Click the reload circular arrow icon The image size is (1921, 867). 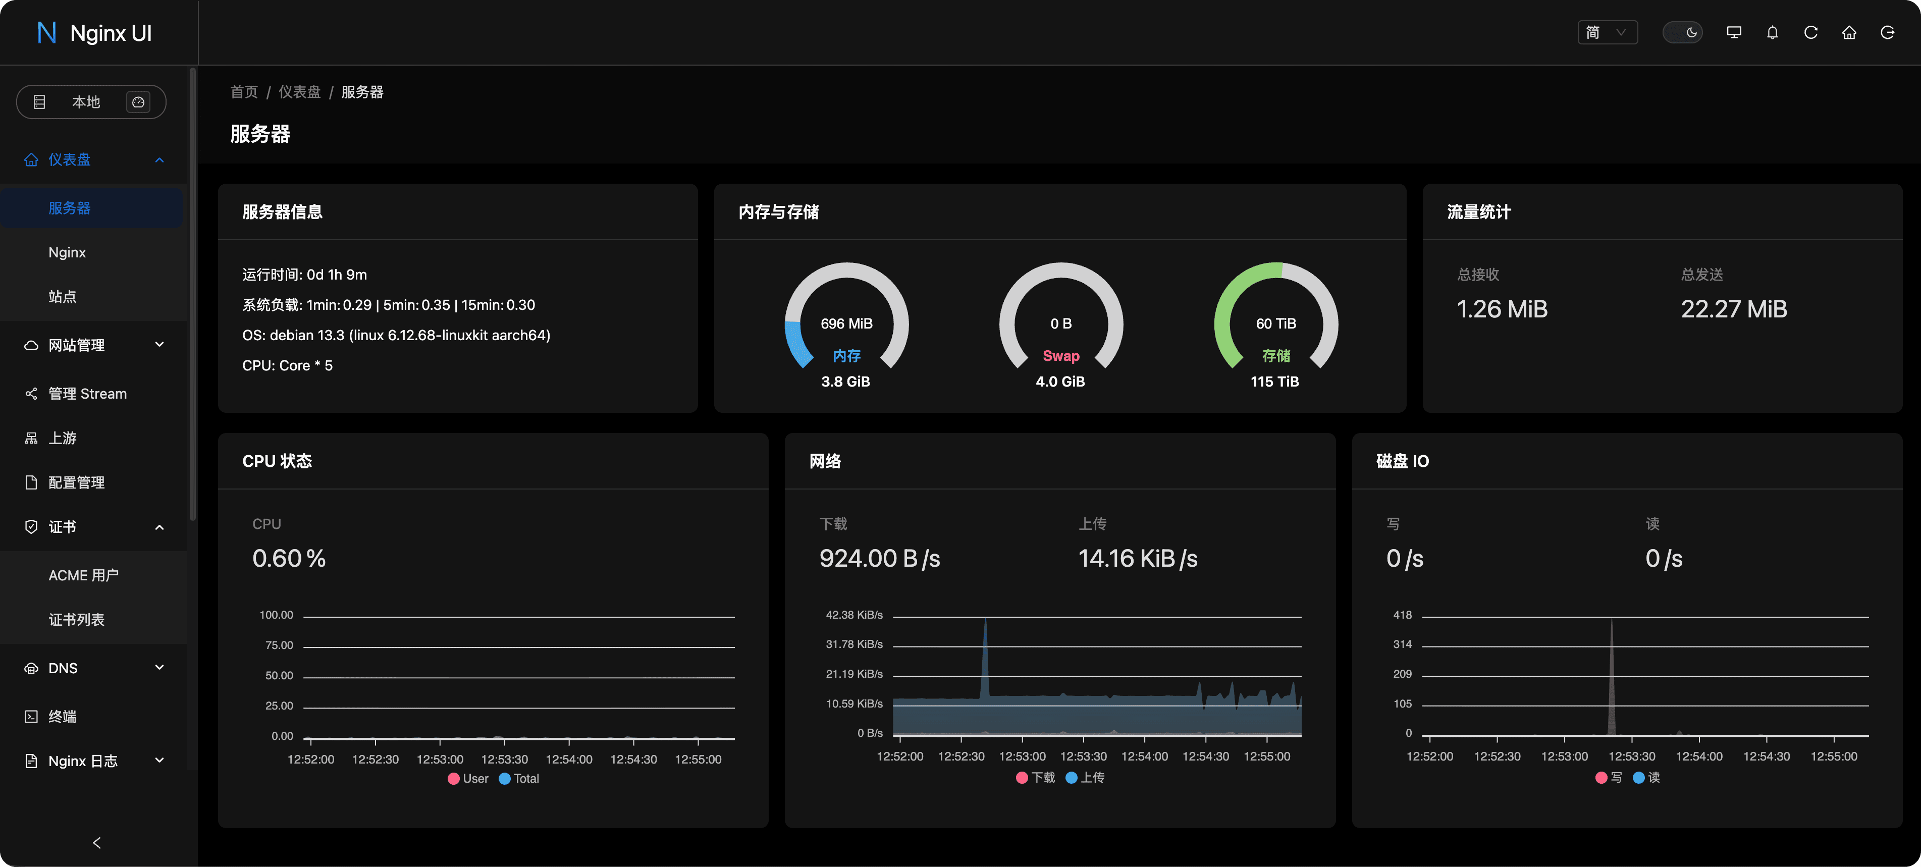(1810, 33)
